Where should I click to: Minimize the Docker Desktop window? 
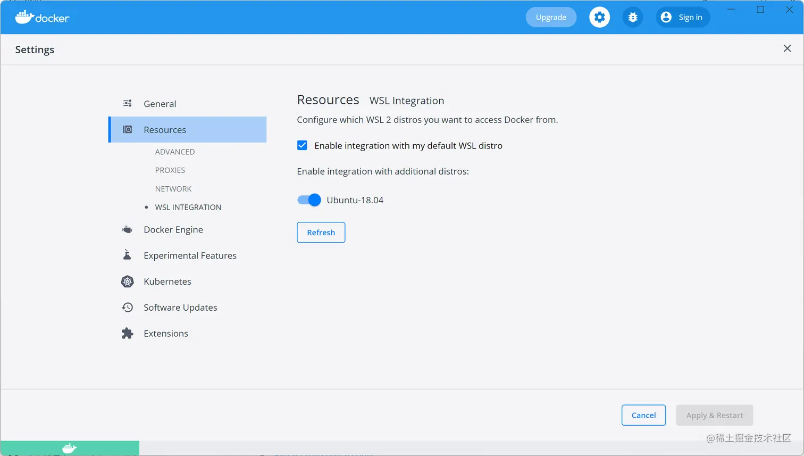click(731, 10)
